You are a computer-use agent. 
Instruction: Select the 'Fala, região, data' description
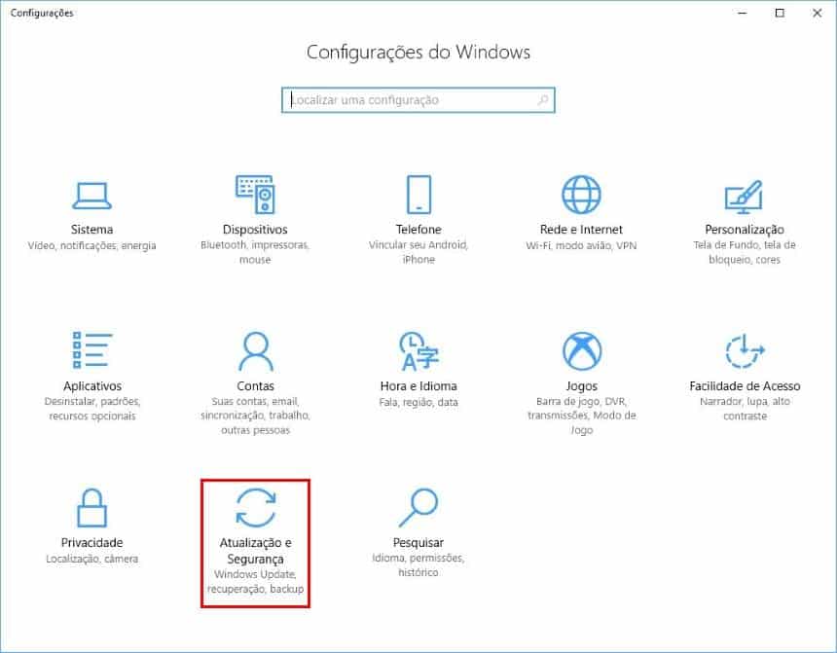click(x=419, y=402)
